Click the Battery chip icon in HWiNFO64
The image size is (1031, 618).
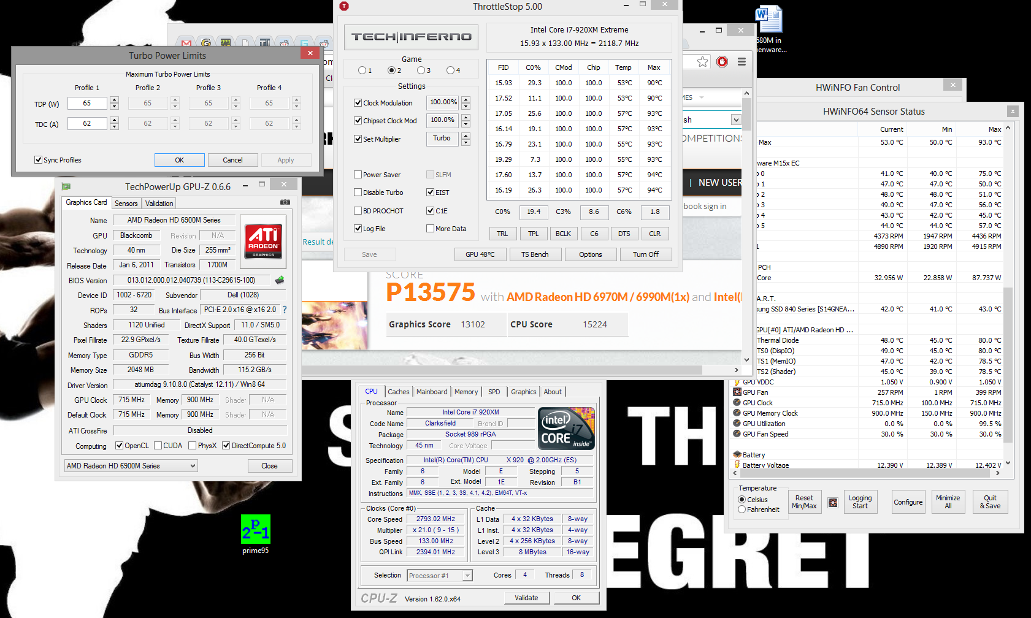point(737,455)
